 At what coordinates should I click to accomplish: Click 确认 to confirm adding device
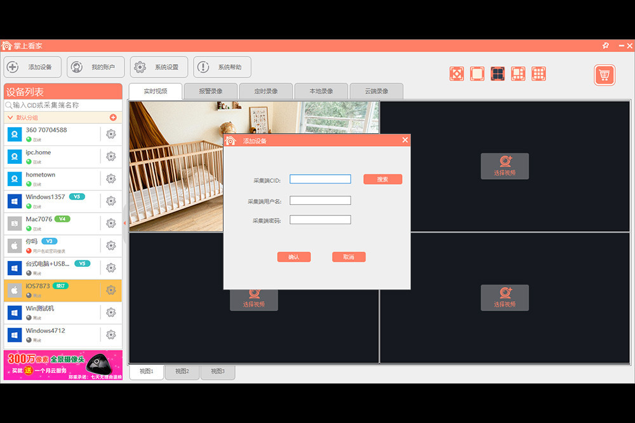point(294,257)
